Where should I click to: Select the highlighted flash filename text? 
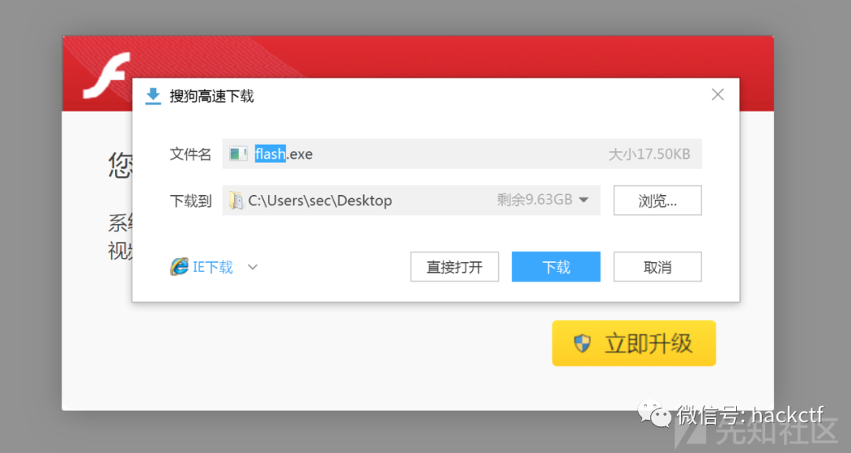coord(270,153)
